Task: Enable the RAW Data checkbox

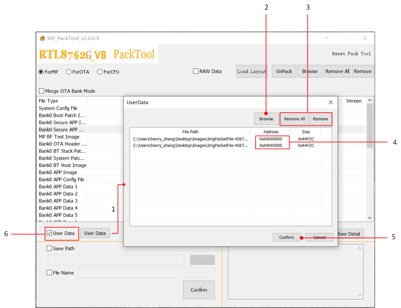Action: click(196, 71)
